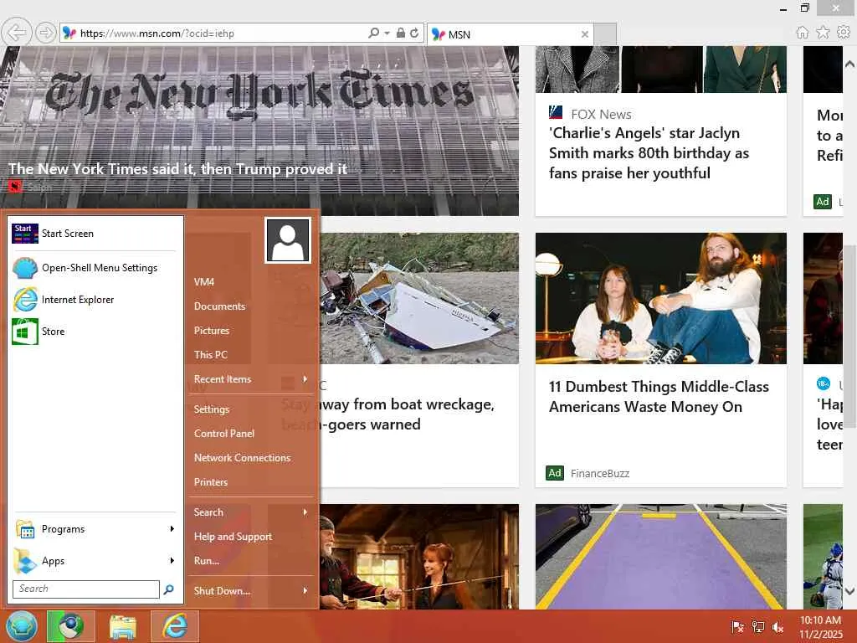Viewport: 857px width, 643px height.
Task: Click the Apps folder icon
Action: click(x=25, y=561)
